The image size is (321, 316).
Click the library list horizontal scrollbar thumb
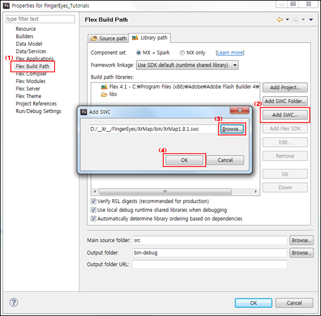[x=166, y=192]
